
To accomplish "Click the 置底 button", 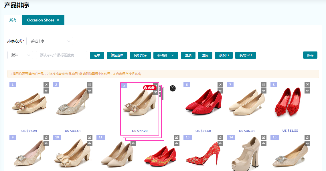I will pyautogui.click(x=205, y=55).
